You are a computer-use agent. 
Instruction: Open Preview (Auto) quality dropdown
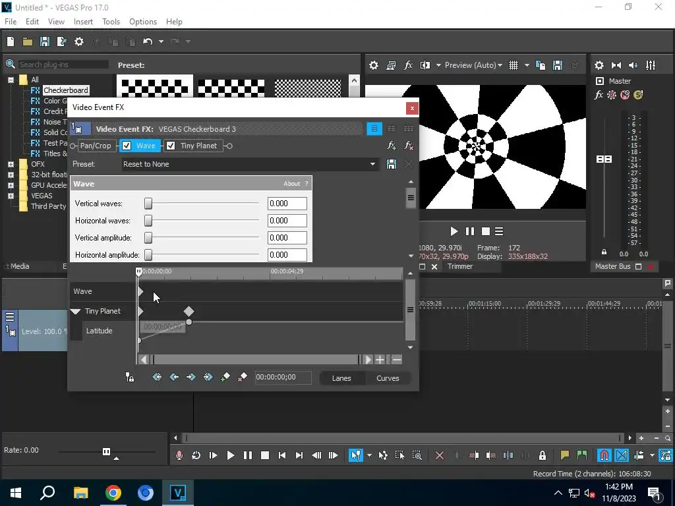pyautogui.click(x=473, y=65)
